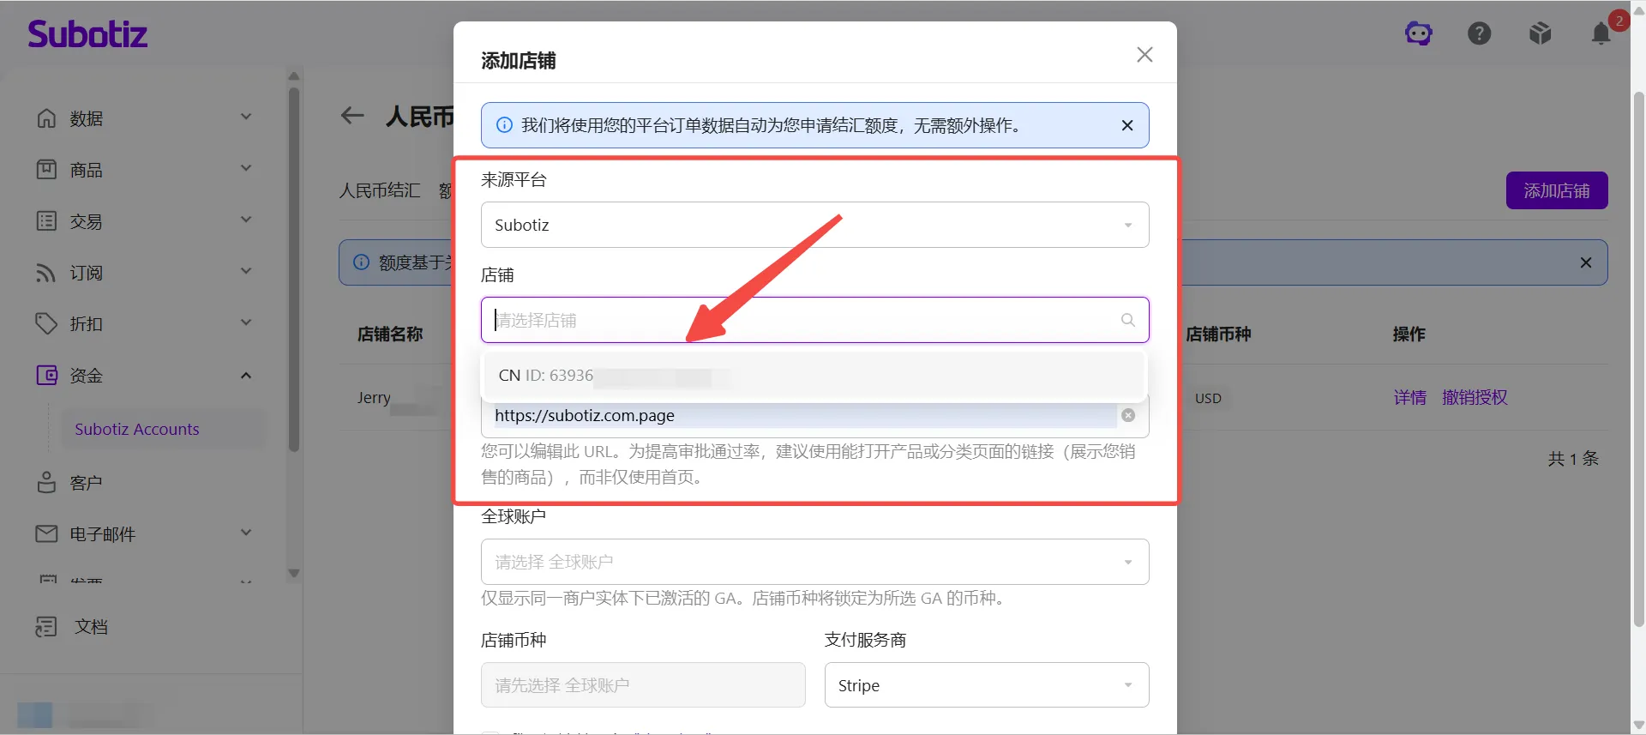Focus the 请选择店铺 search input
The height and width of the screenshot is (735, 1646).
(814, 320)
